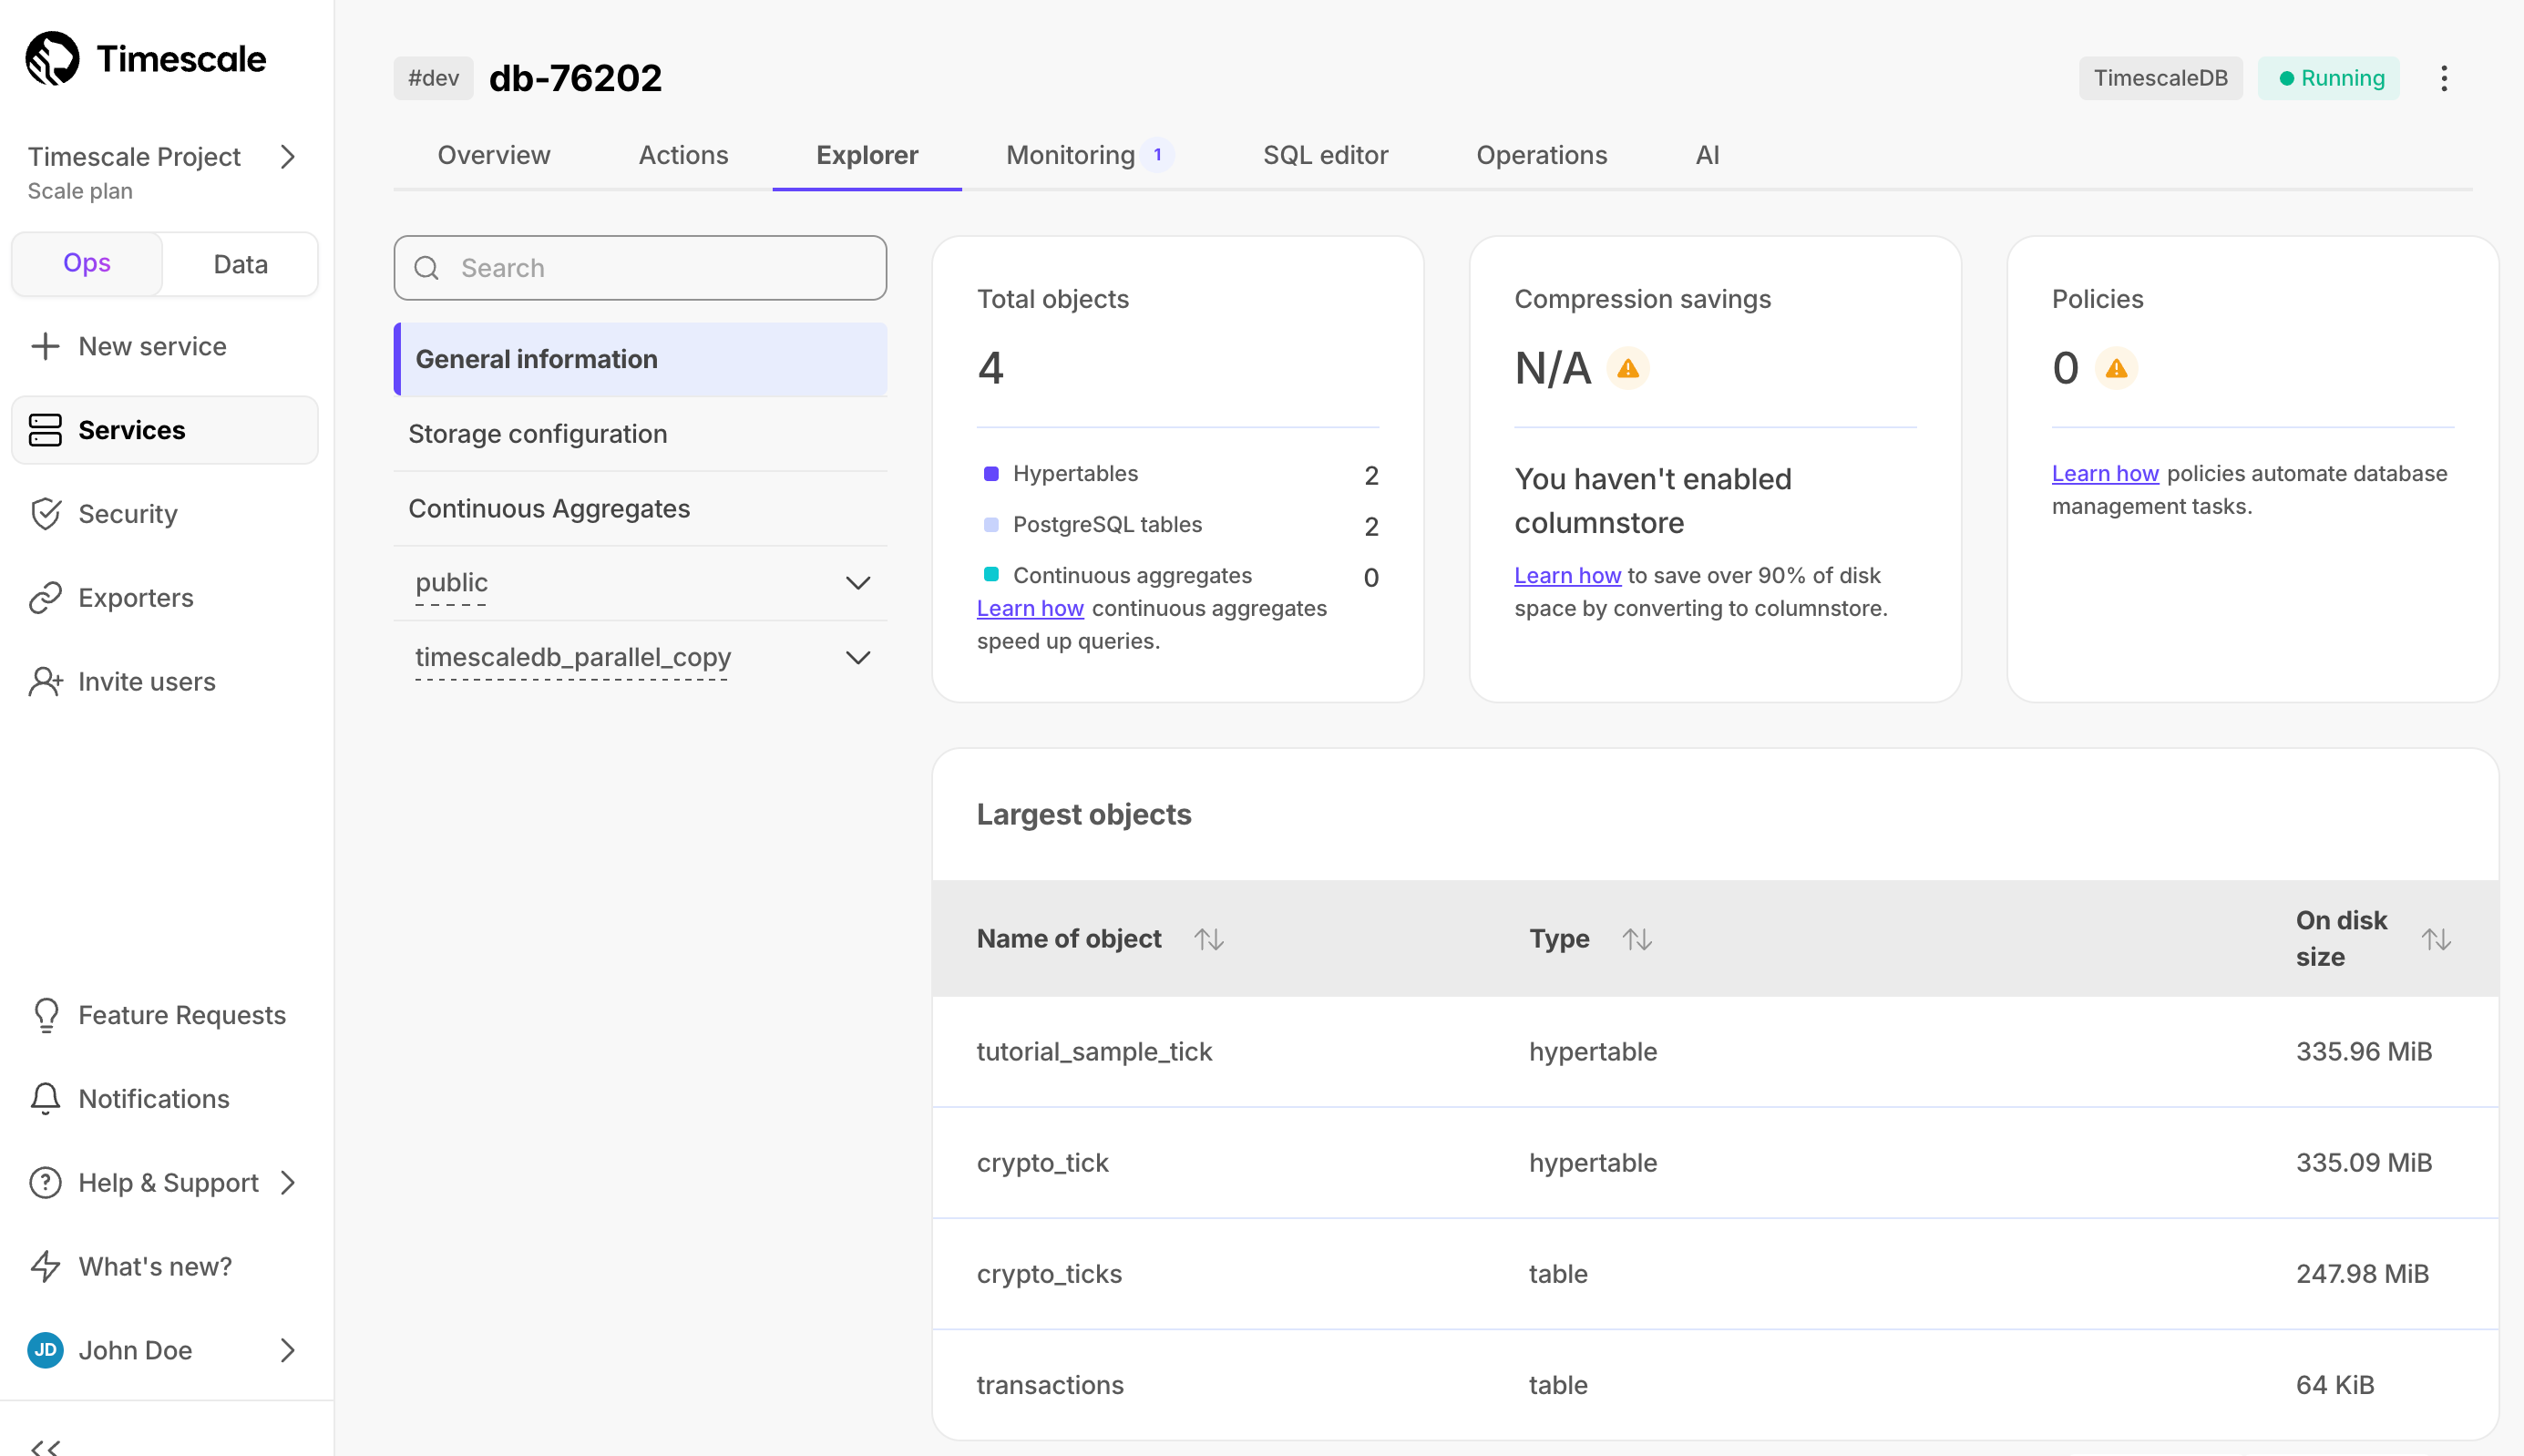2524x1456 pixels.
Task: Click Learn how about columnstore savings
Action: (x=1567, y=575)
